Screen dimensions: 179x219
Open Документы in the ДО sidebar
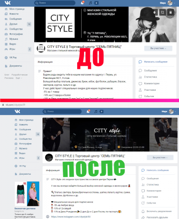pyautogui.click(x=13, y=66)
